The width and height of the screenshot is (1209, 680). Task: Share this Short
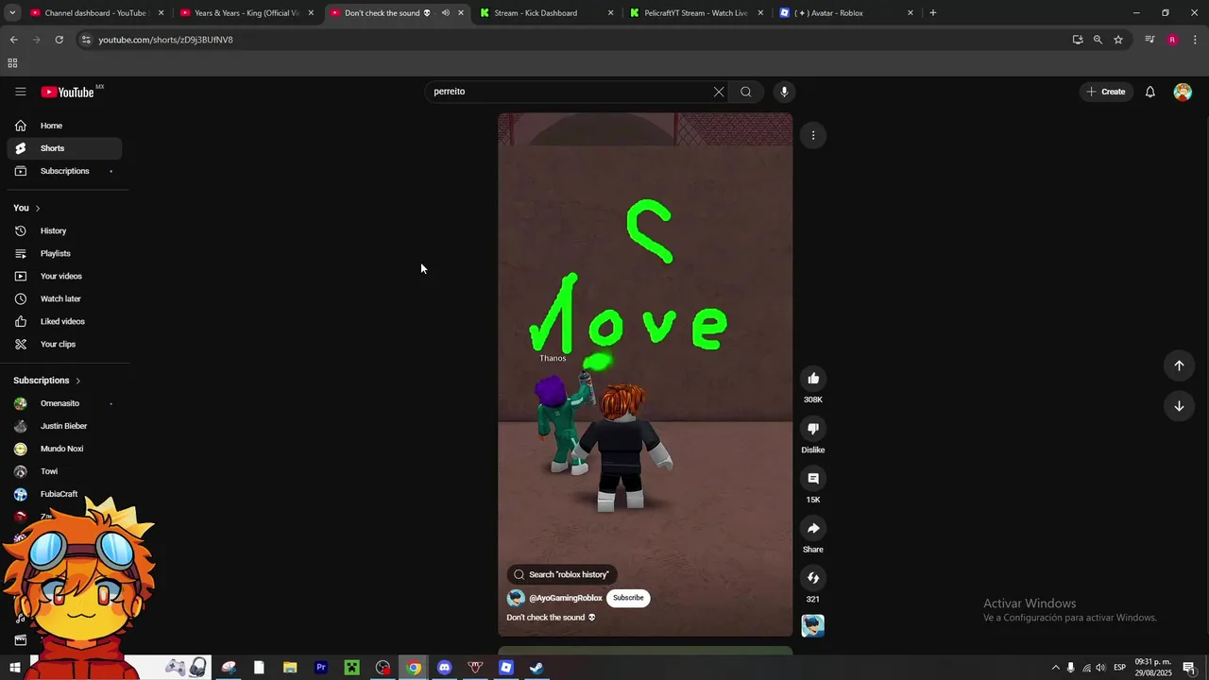813,528
